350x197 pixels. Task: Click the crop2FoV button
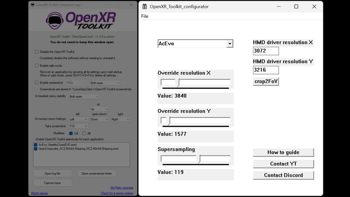coord(266,82)
